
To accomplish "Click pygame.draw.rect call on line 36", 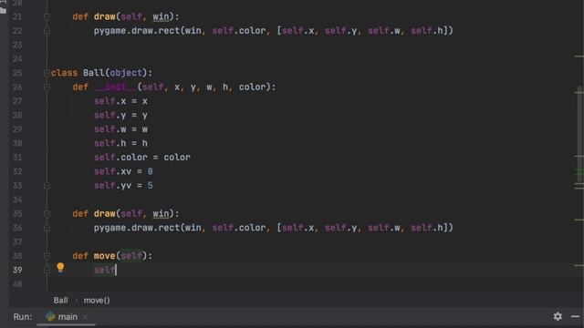I will 274,228.
